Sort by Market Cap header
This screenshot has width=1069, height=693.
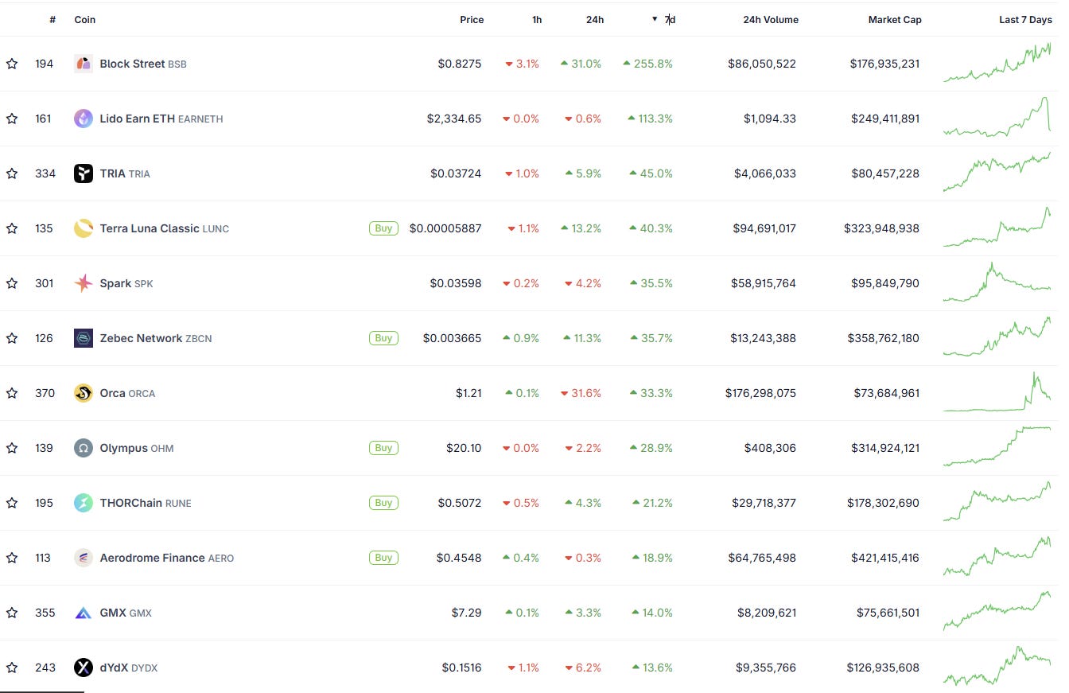(895, 20)
